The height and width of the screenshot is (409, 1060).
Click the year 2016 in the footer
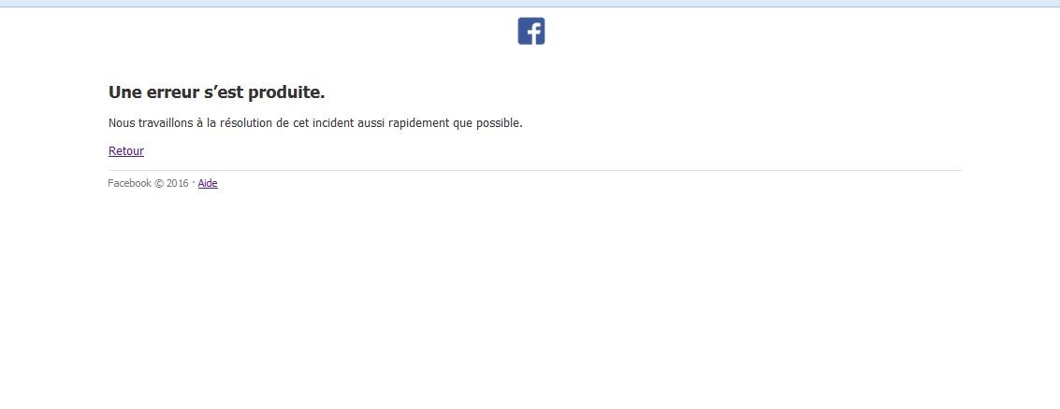coord(178,184)
